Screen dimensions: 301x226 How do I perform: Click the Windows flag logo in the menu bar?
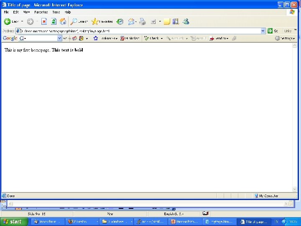pyautogui.click(x=292, y=12)
